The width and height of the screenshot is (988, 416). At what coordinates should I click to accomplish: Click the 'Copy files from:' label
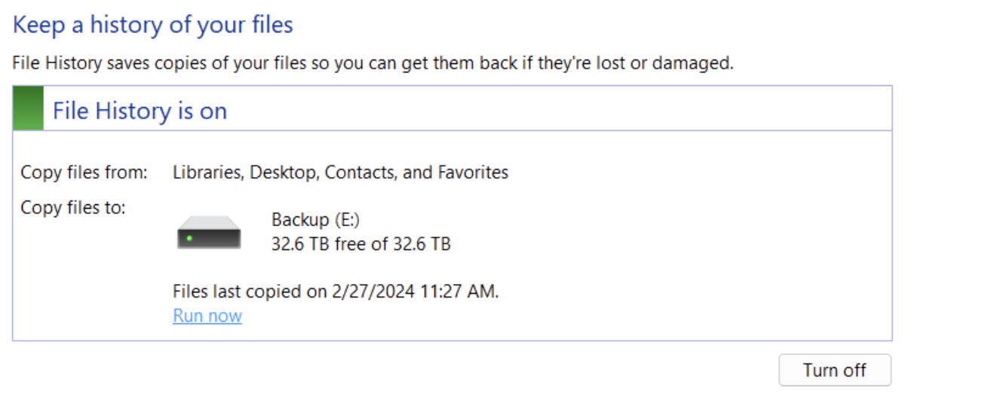pyautogui.click(x=84, y=173)
